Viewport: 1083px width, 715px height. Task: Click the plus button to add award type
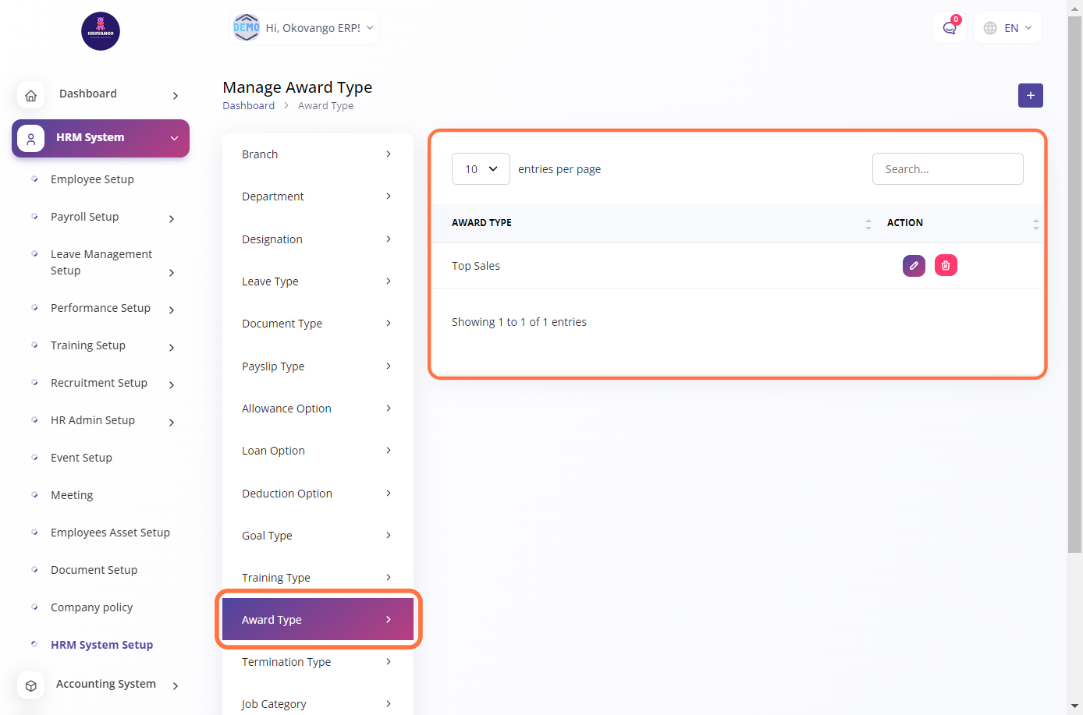(1030, 95)
